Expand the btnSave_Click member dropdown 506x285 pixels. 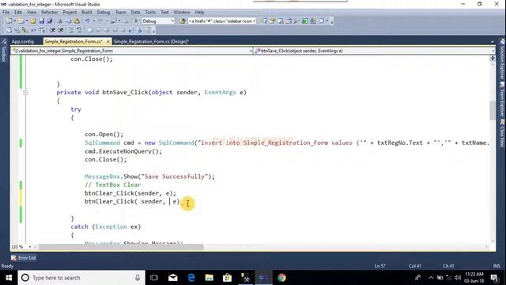493,51
